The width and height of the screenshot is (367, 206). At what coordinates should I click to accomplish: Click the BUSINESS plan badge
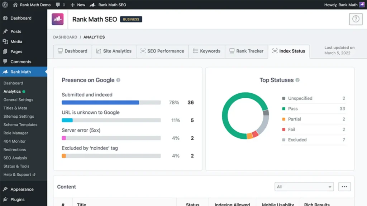pos(131,19)
